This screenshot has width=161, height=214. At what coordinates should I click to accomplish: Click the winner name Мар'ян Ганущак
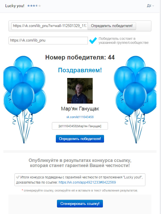[x=80, y=109]
